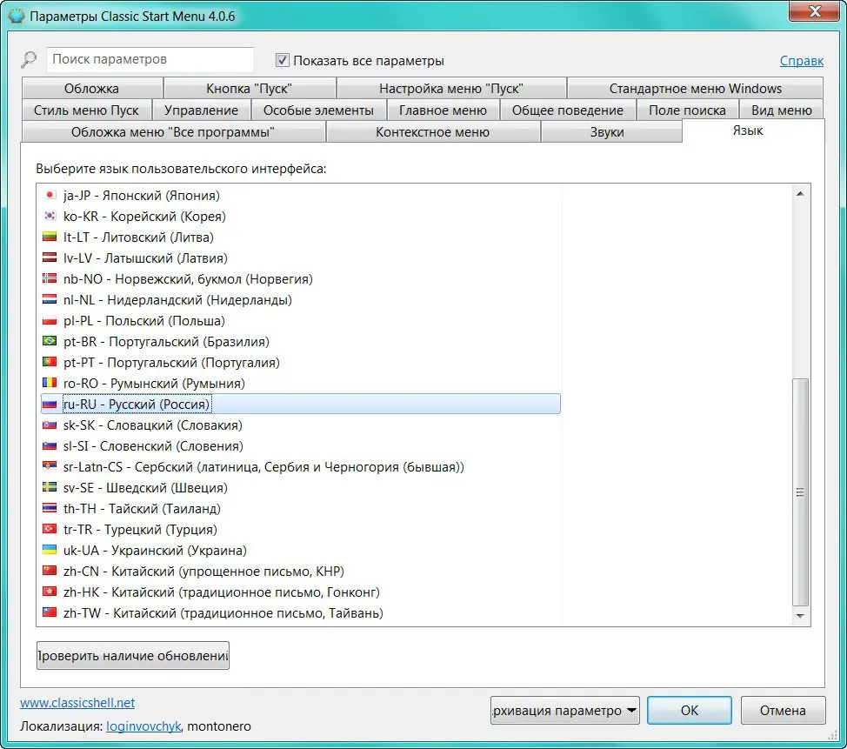847x749 pixels.
Task: Open the "Особые элементы" tab
Action: pos(318,110)
